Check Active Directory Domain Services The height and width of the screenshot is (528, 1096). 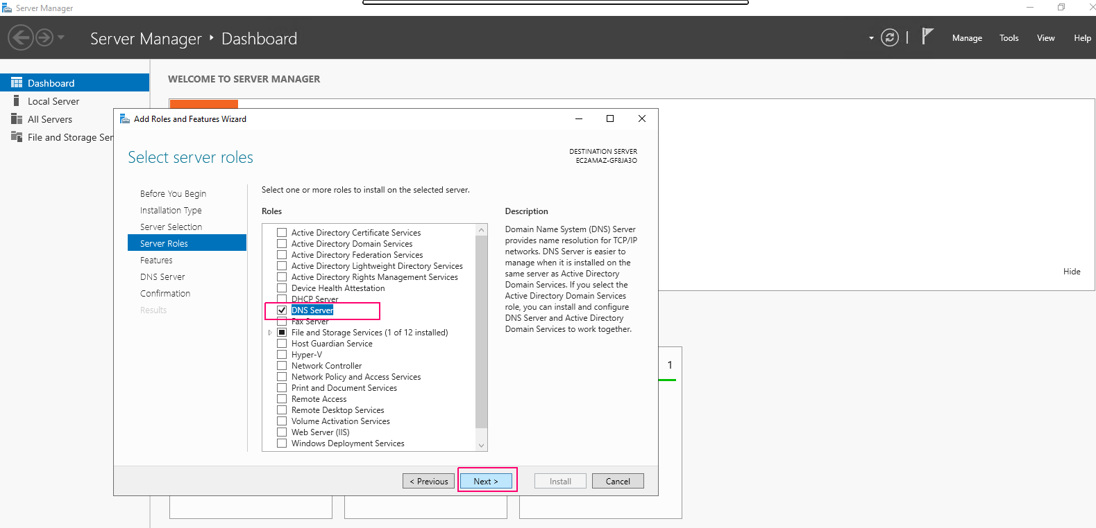pos(282,244)
